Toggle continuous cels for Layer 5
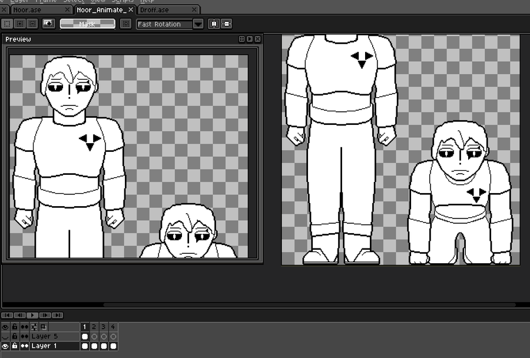The width and height of the screenshot is (530, 358). click(x=24, y=336)
